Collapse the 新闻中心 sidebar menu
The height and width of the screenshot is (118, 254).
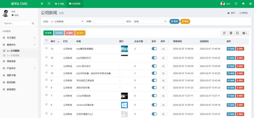click(x=19, y=44)
